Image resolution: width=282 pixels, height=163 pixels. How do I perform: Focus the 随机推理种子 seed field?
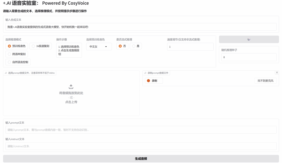click(x=248, y=57)
